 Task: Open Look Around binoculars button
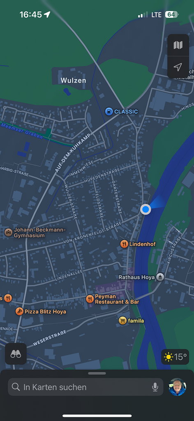click(16, 354)
